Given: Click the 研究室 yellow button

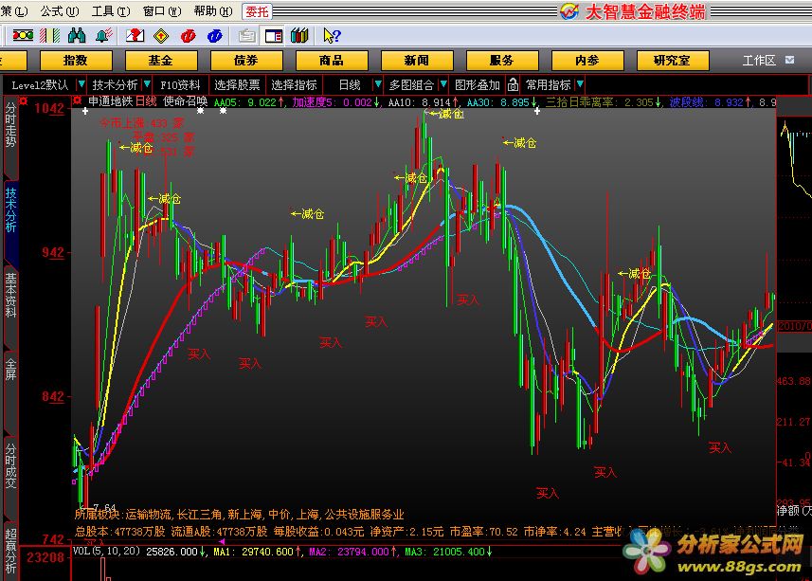Looking at the screenshot, I should point(672,61).
